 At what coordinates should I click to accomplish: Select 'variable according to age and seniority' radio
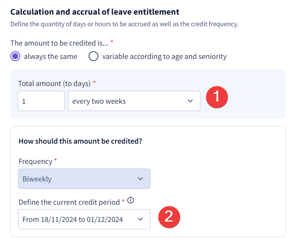click(93, 56)
